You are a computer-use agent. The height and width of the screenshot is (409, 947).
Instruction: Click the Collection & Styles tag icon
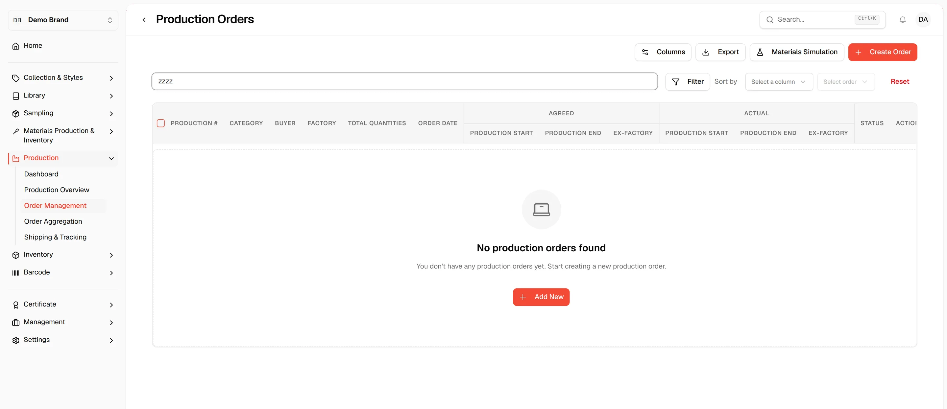tap(16, 78)
